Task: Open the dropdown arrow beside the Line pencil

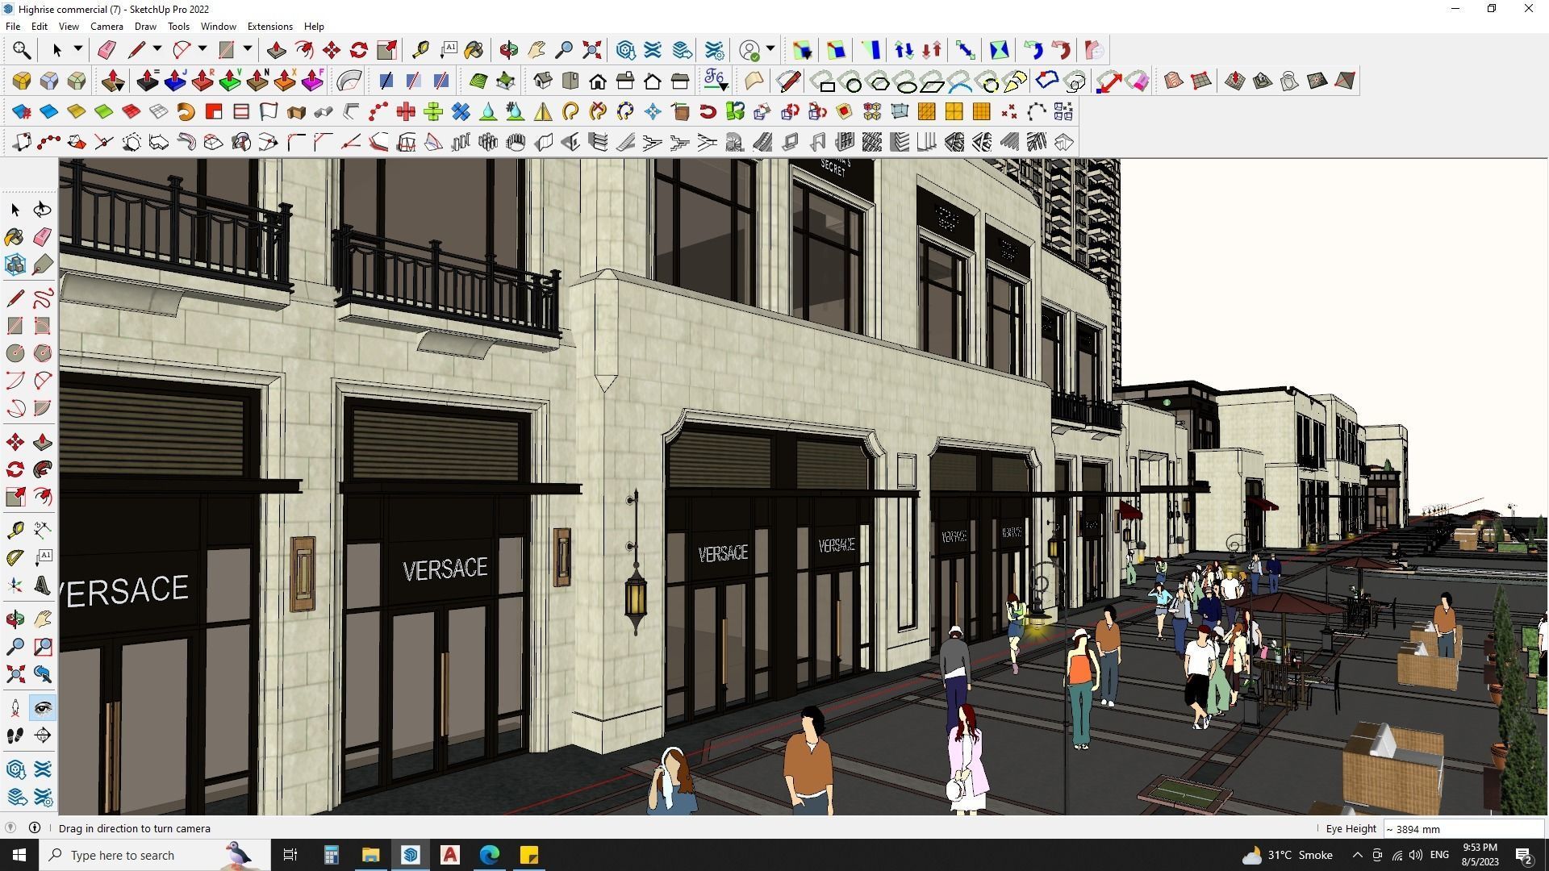Action: pyautogui.click(x=157, y=50)
